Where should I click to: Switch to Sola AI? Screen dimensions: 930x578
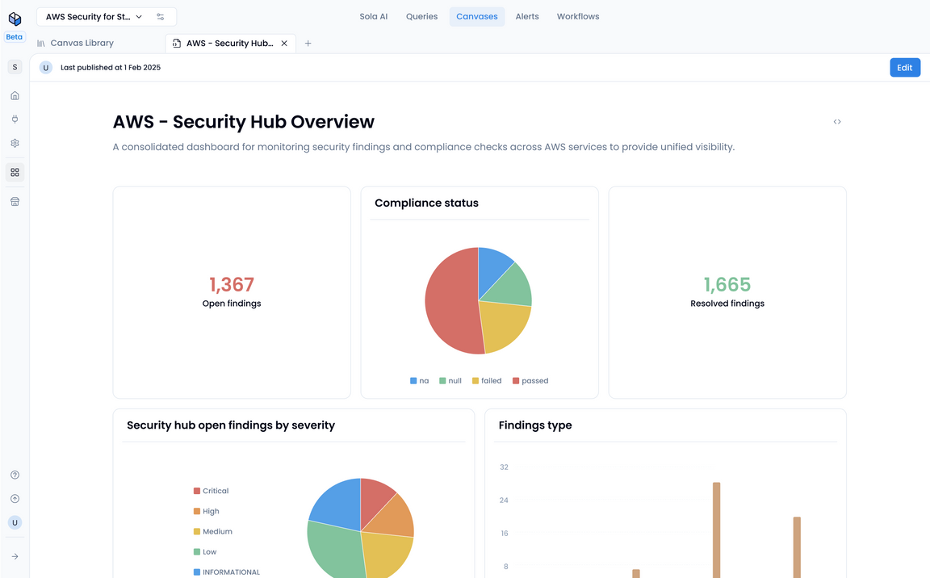pyautogui.click(x=374, y=17)
